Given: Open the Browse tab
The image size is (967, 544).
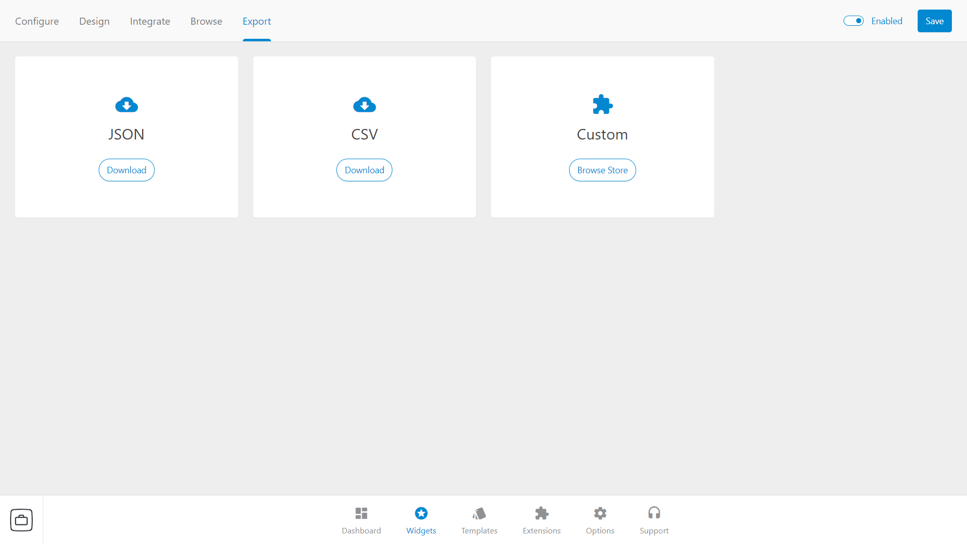Looking at the screenshot, I should tap(206, 21).
